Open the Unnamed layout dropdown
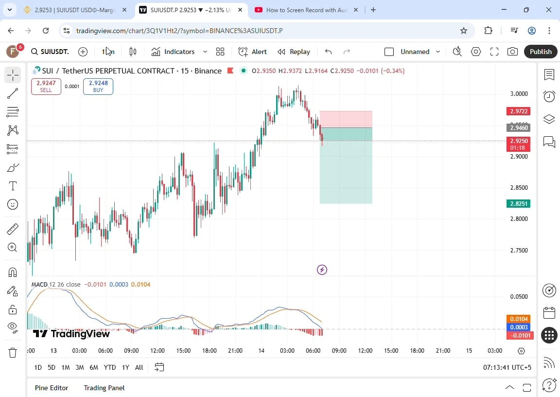Image resolution: width=560 pixels, height=397 pixels. click(420, 52)
